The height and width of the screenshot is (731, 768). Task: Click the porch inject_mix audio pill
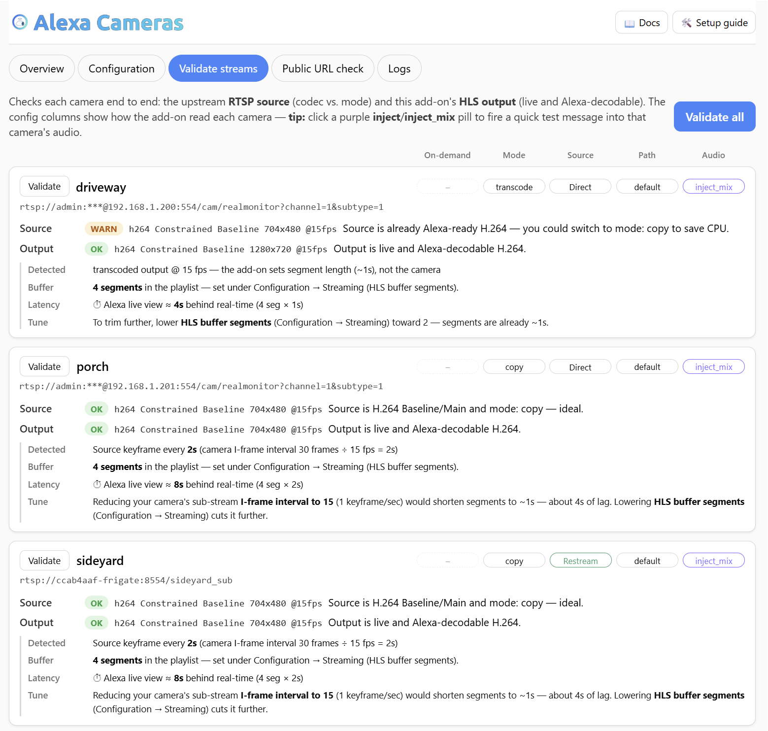713,367
